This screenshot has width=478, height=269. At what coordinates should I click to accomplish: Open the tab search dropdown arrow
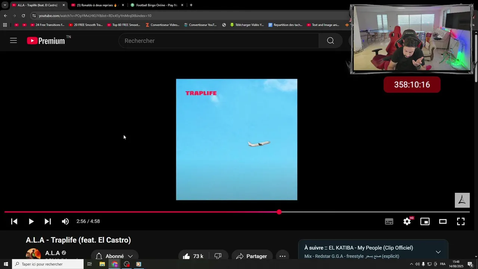pos(5,5)
